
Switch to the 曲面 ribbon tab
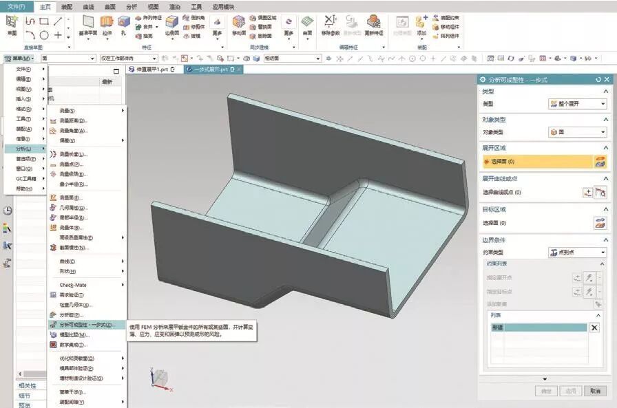coord(108,6)
